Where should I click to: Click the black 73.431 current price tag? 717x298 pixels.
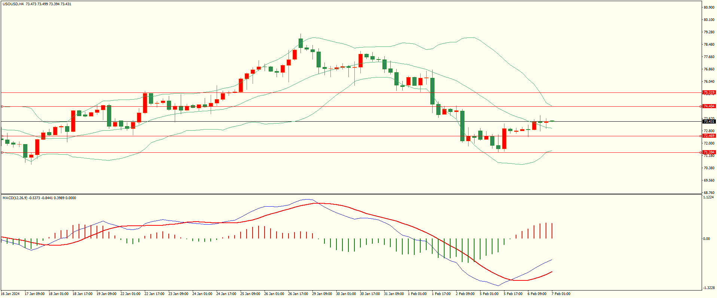(x=709, y=122)
